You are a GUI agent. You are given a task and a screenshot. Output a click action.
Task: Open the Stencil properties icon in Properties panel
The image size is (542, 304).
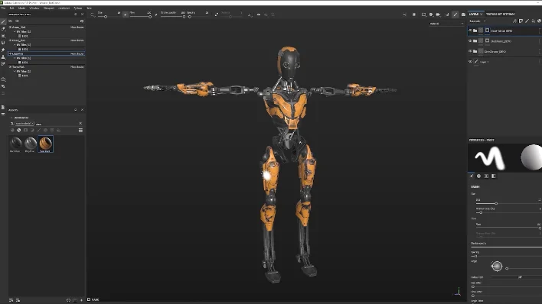(486, 176)
